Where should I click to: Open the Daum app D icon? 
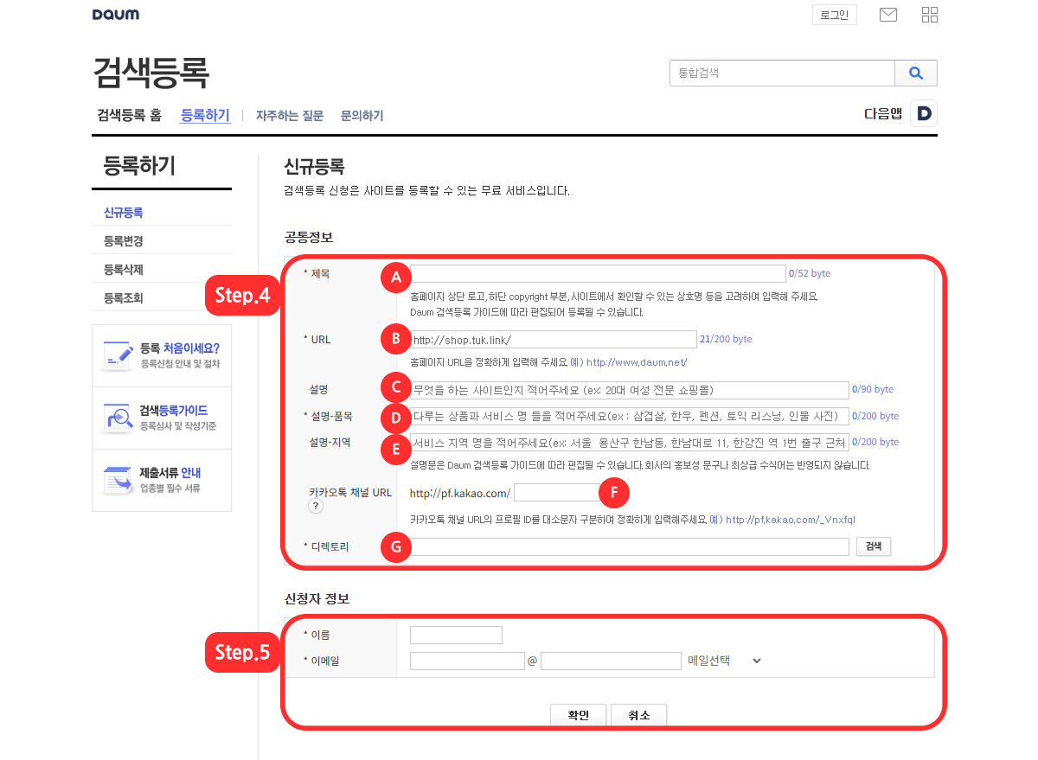[924, 113]
